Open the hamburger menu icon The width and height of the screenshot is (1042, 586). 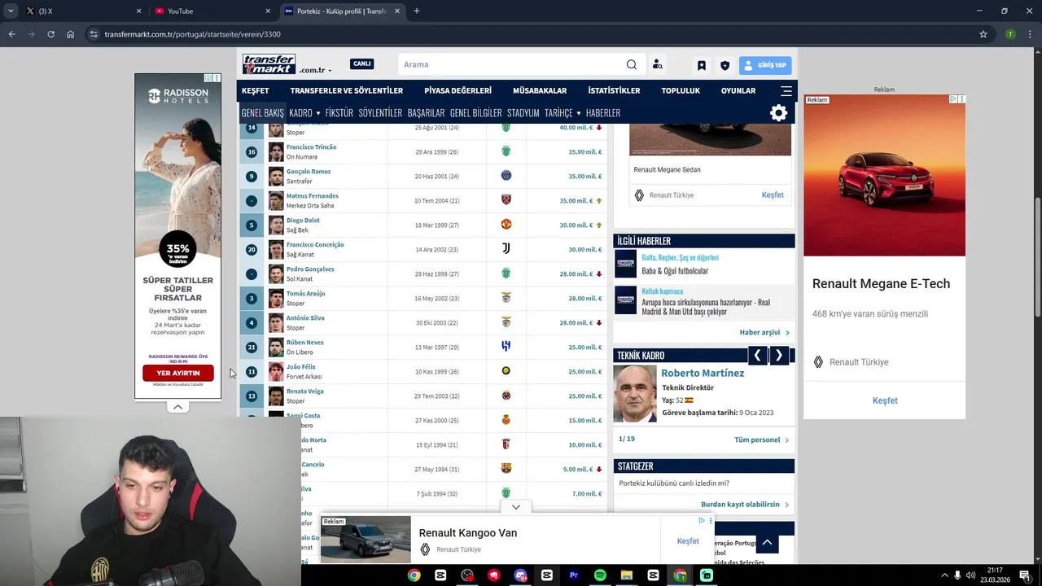point(786,90)
